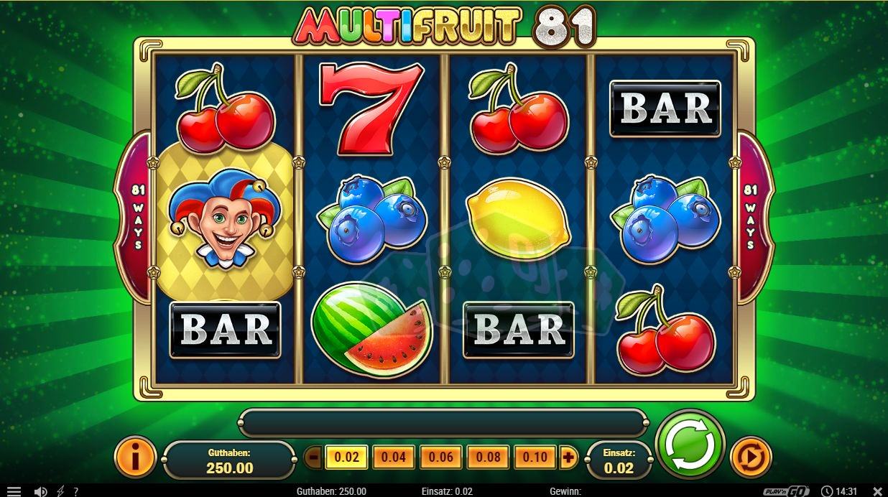Start autoplay with the orange play button
Viewport: 888px width, 497px height.
[751, 457]
